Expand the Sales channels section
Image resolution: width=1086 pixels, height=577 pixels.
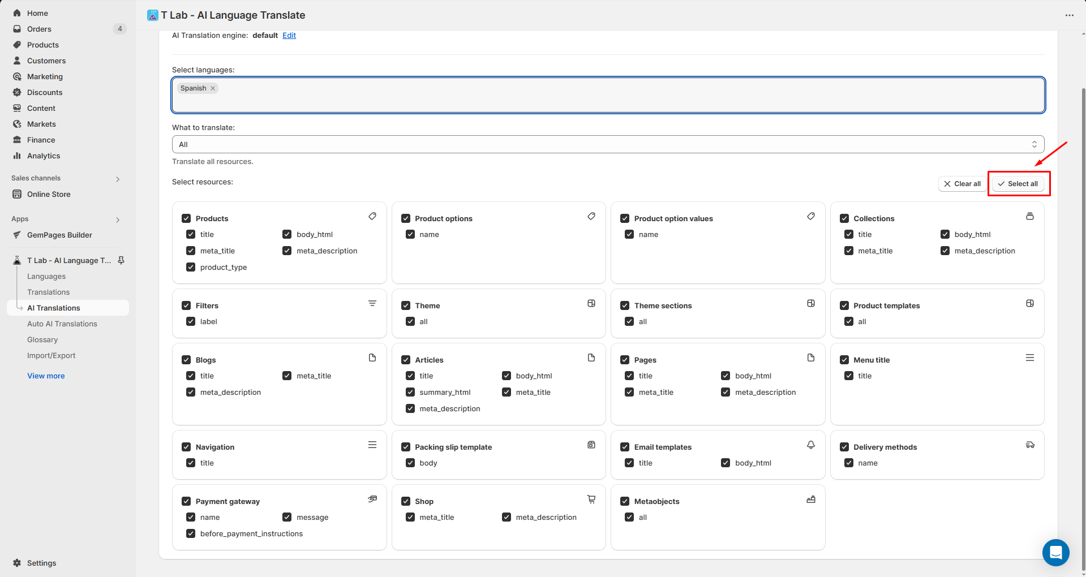click(x=118, y=178)
